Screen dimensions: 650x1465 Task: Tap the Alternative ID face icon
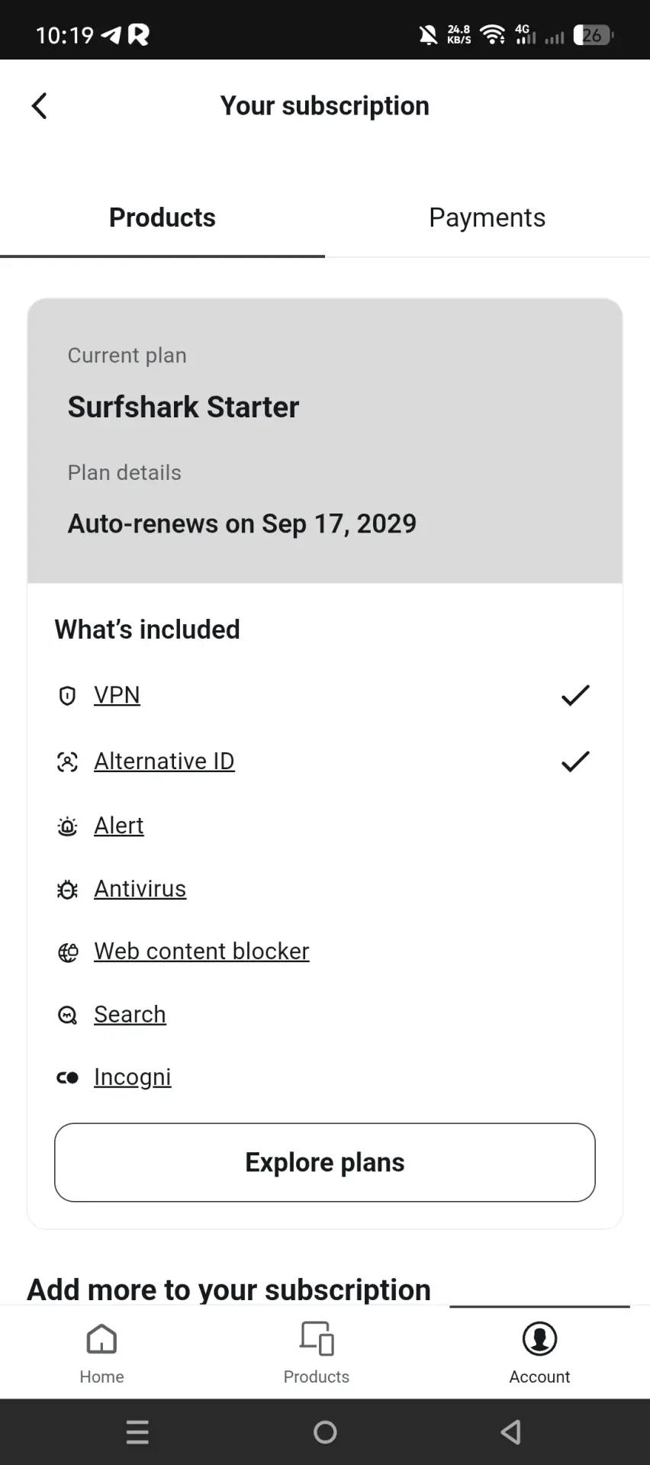pyautogui.click(x=67, y=761)
